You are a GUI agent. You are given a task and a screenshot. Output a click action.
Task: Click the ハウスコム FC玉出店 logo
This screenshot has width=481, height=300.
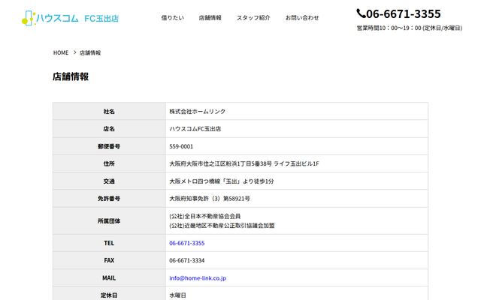70,18
